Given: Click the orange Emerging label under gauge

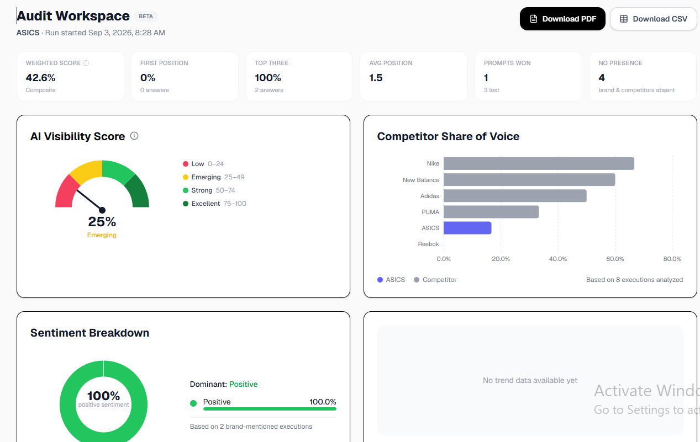Looking at the screenshot, I should pos(102,235).
